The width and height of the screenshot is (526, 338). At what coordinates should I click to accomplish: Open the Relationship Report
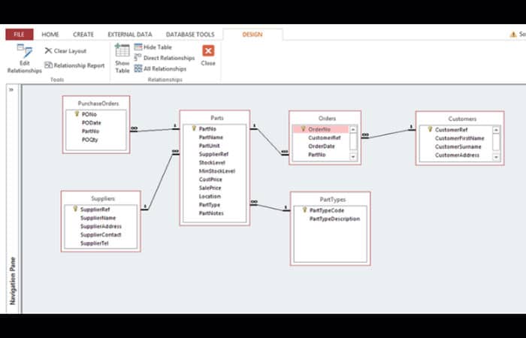coord(74,65)
